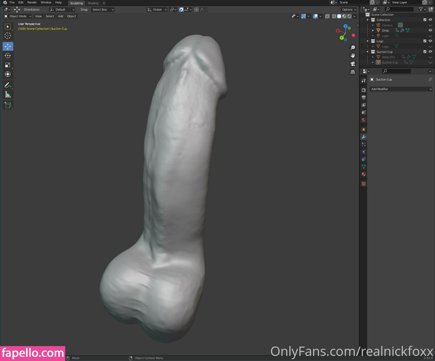
Task: Open the Object properties tab
Action: point(364,129)
